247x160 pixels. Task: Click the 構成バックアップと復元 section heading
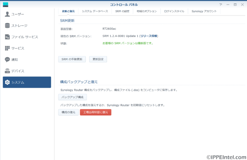[x=79, y=82]
